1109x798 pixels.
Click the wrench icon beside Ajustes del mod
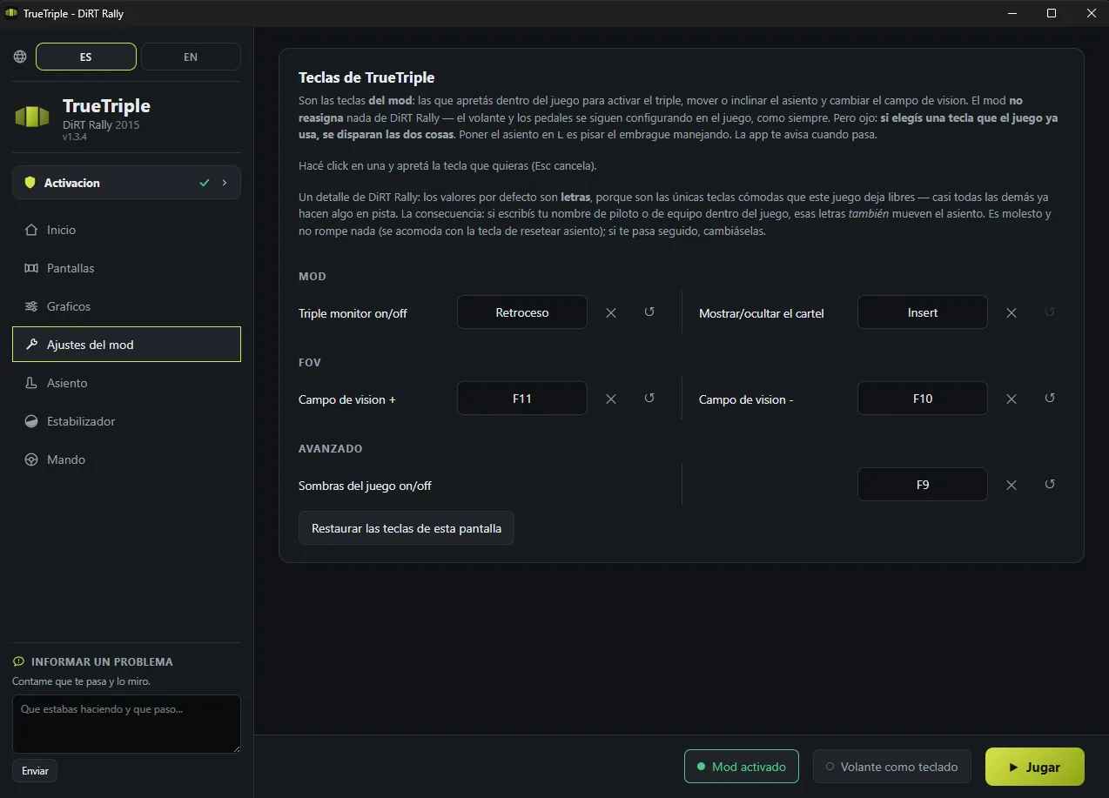(x=31, y=345)
